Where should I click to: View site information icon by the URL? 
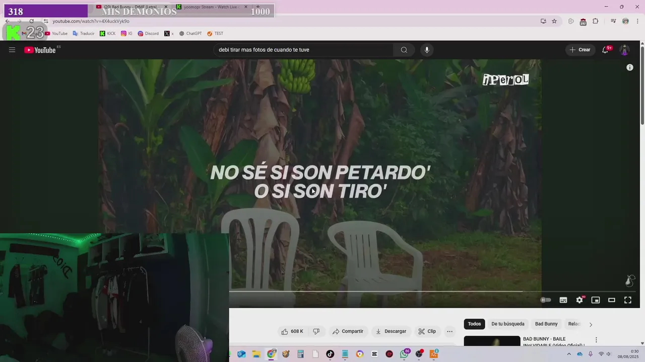[46, 21]
